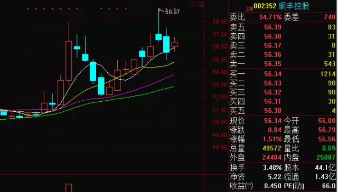Click the latest red candlestick on the chart
The height and width of the screenshot is (192, 338).
175,44
